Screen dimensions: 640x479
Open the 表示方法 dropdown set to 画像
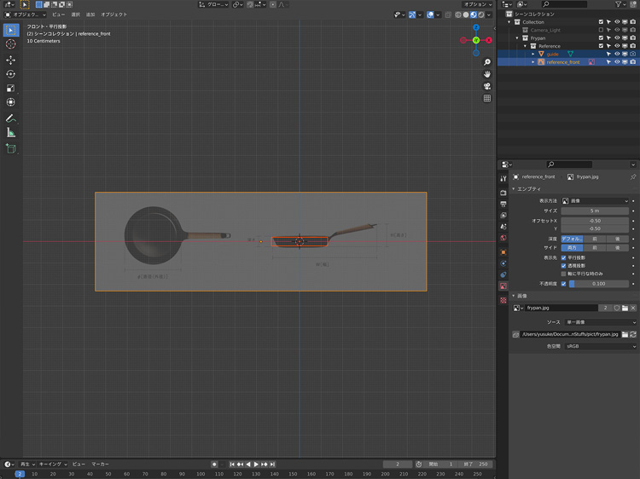click(x=595, y=201)
